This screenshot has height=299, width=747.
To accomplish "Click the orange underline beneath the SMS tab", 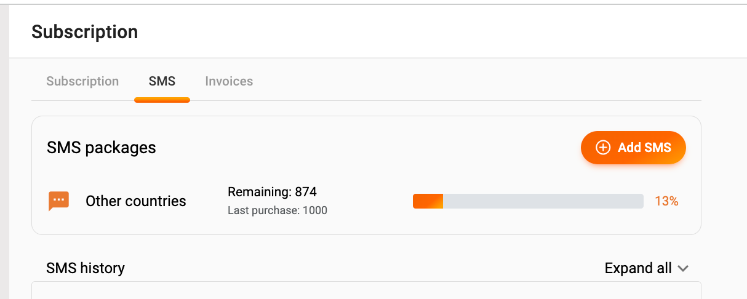I will point(162,100).
